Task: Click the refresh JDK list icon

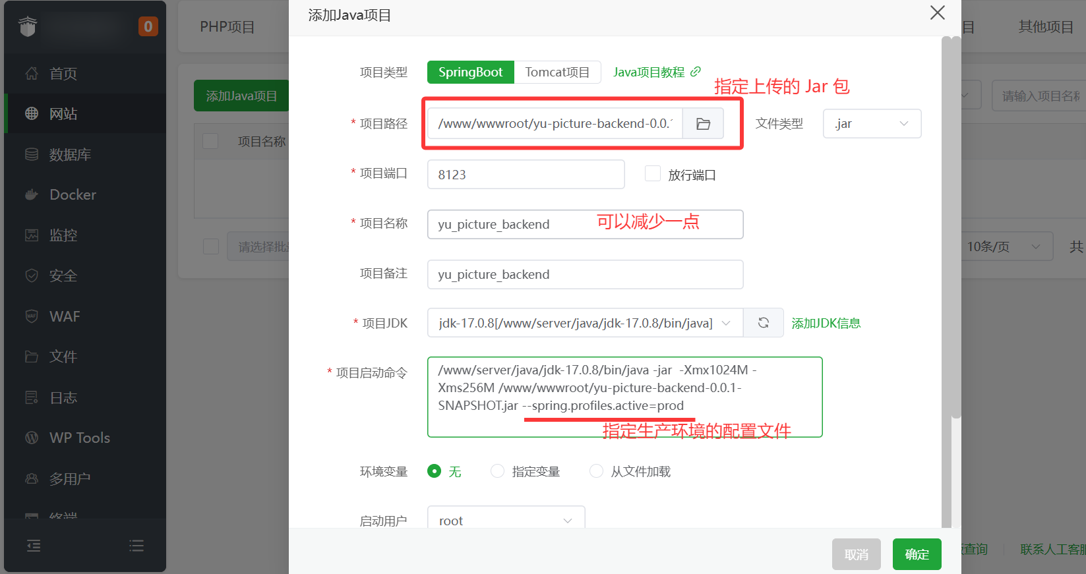Action: [x=763, y=323]
